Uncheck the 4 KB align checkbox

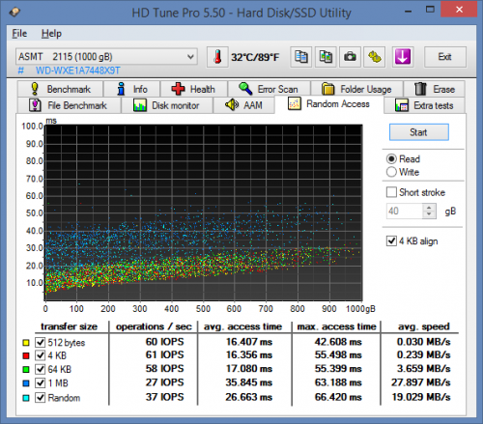(391, 240)
